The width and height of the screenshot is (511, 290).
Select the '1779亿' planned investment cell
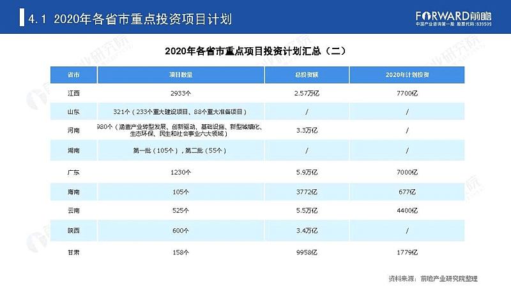[407, 252]
